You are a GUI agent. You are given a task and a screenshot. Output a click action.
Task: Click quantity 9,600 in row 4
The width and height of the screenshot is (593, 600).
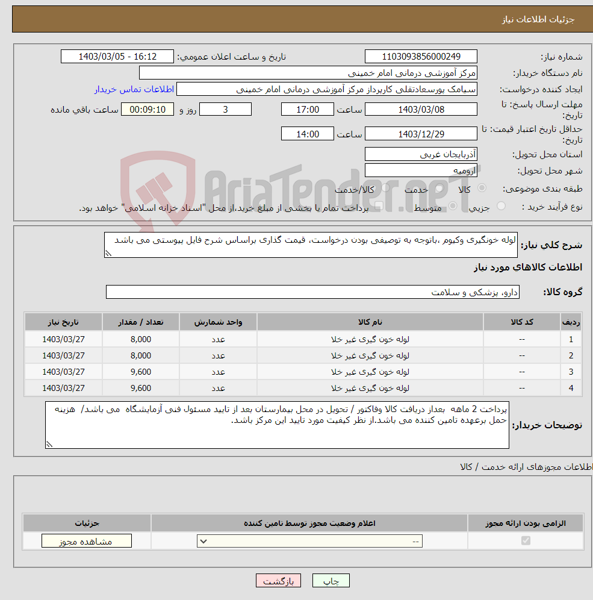141,388
